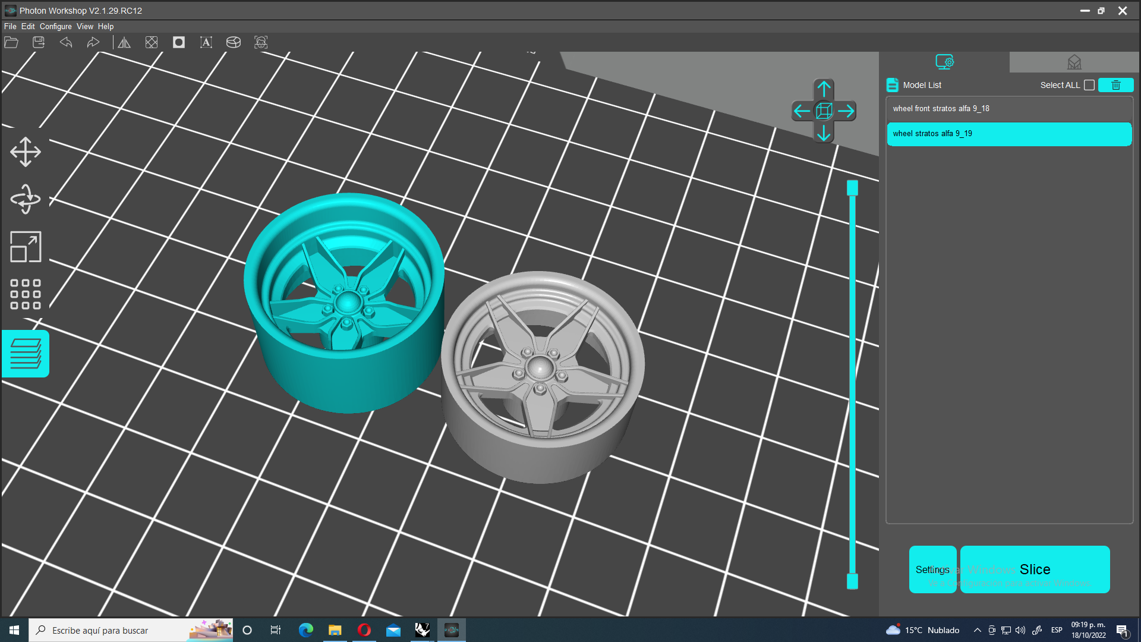Activate the Move tool in left sidebar

click(x=26, y=152)
